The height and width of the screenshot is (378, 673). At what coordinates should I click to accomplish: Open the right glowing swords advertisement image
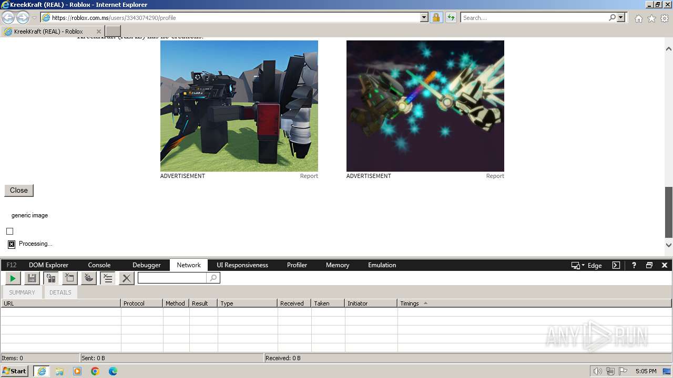point(425,106)
